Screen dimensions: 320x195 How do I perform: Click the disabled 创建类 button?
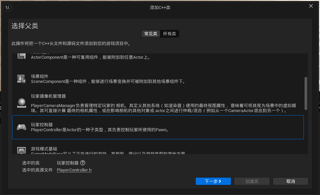[252, 181]
